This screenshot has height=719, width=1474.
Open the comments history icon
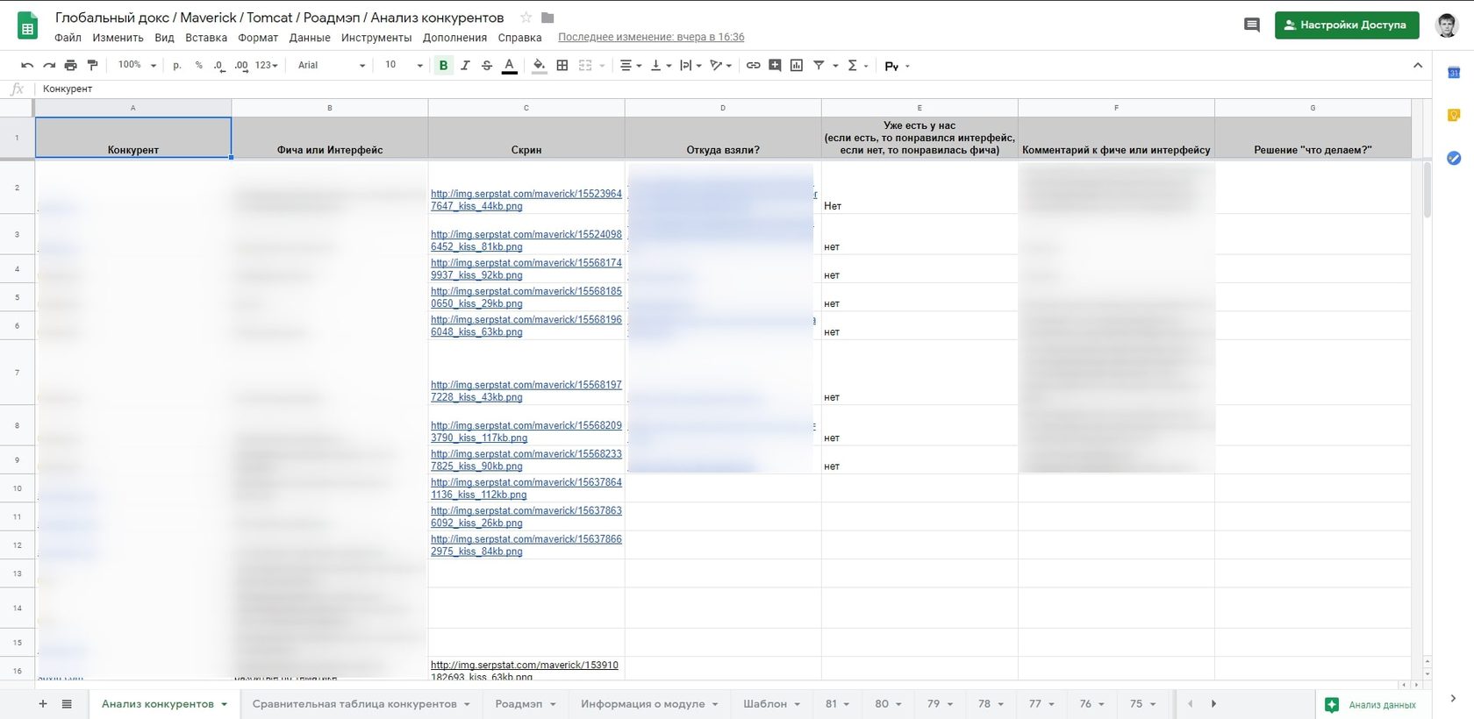pos(1252,25)
